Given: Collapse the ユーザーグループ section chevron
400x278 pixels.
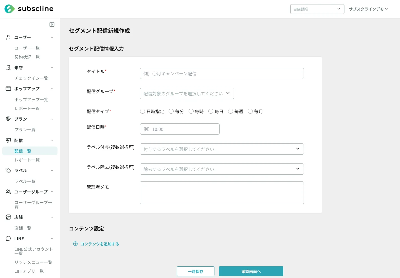Looking at the screenshot, I should click(52, 192).
